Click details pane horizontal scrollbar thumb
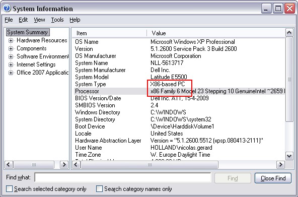Screen dimensions: 298x197 150,165
